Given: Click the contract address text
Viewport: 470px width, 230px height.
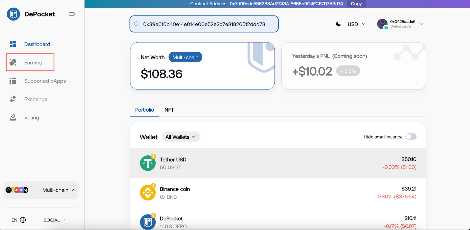Looking at the screenshot, I should pos(286,4).
